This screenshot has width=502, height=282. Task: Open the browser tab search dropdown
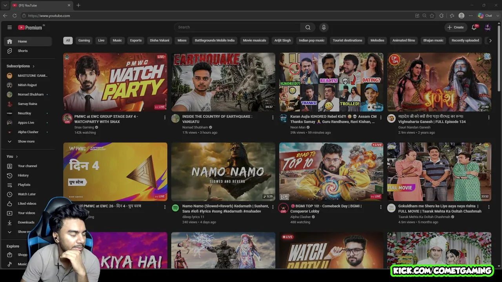[5, 5]
